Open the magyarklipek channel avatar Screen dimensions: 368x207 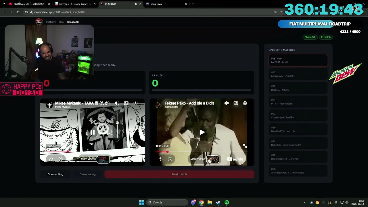pos(158,105)
